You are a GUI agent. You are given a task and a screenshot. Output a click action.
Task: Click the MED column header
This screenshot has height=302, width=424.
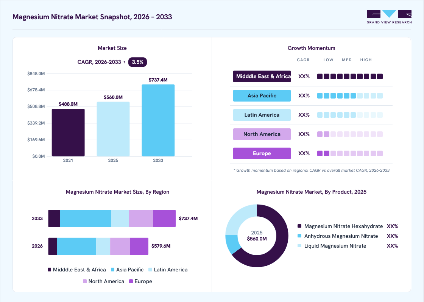(x=347, y=60)
